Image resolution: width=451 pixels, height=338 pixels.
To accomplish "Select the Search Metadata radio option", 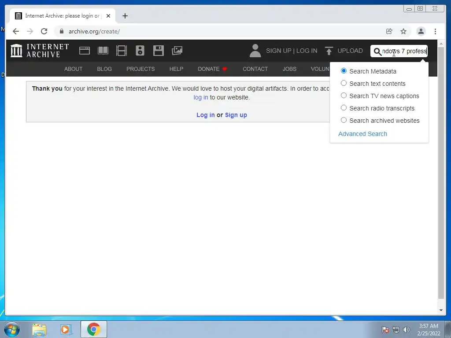I will 344,71.
